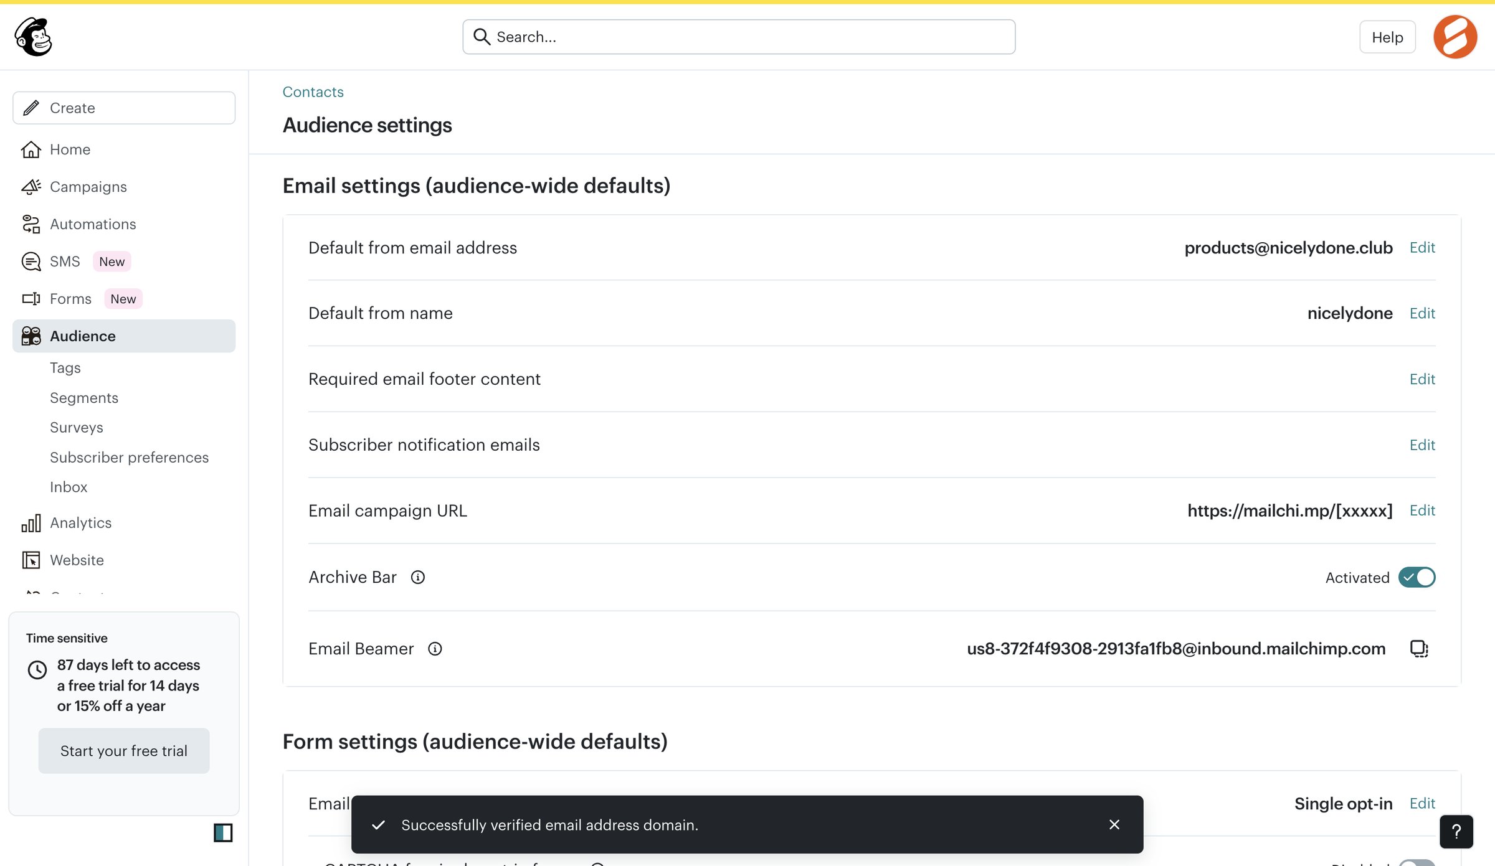Select text products@nicelydone.club

[1288, 248]
